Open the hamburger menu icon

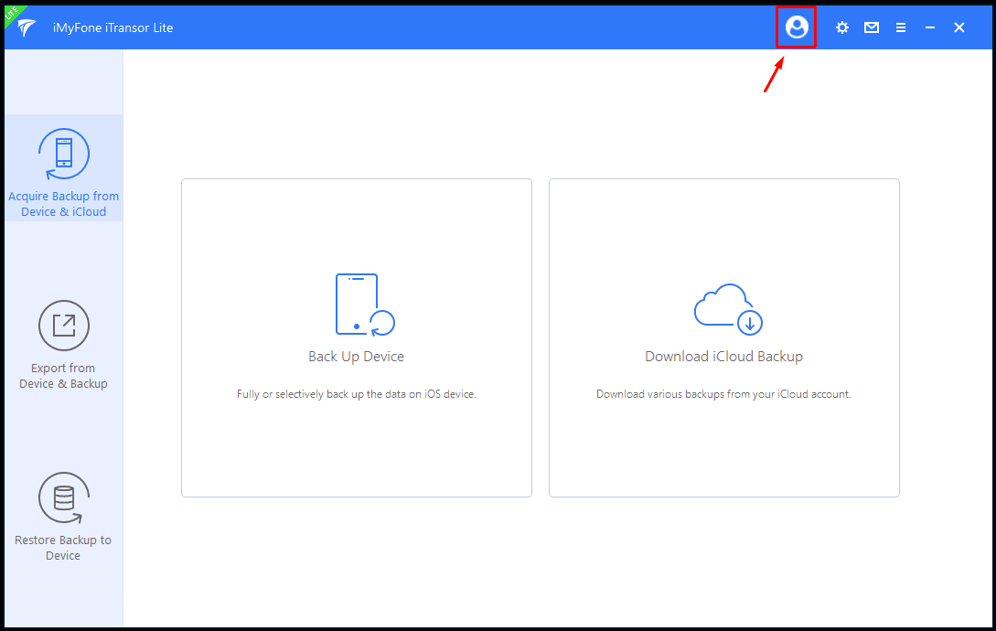pyautogui.click(x=901, y=27)
